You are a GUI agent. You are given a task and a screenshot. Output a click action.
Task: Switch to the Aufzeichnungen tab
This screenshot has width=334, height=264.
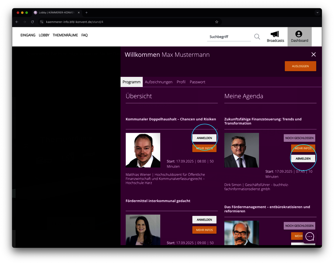[159, 82]
